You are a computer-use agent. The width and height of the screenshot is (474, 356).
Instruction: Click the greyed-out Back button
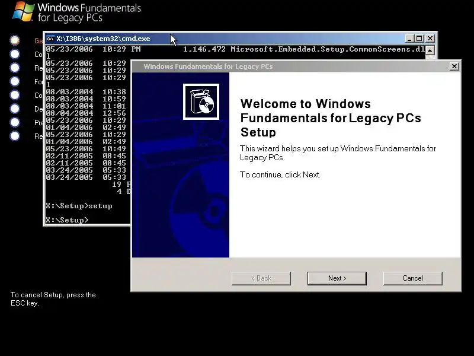tap(261, 278)
